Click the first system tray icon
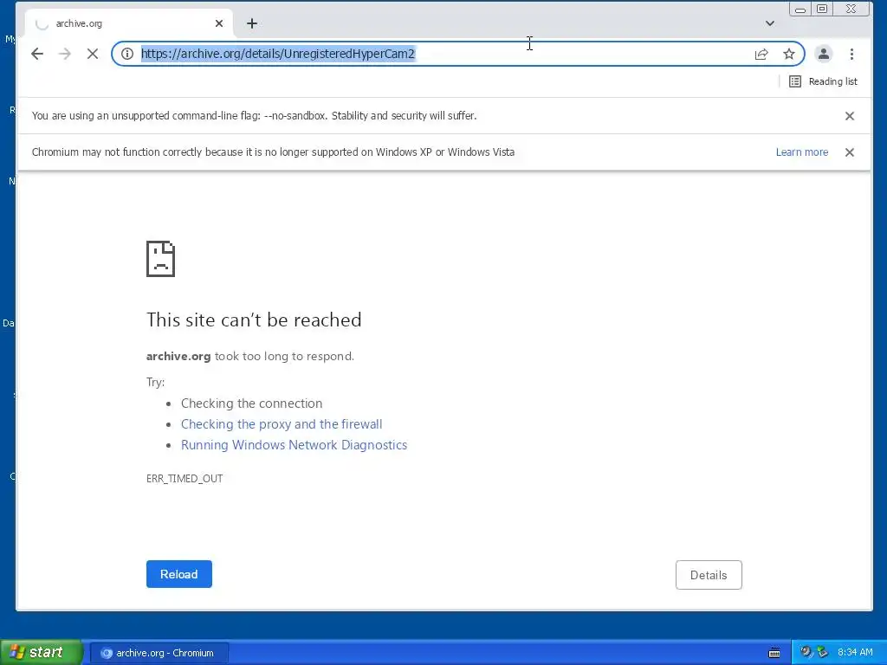This screenshot has height=665, width=887. tap(806, 652)
